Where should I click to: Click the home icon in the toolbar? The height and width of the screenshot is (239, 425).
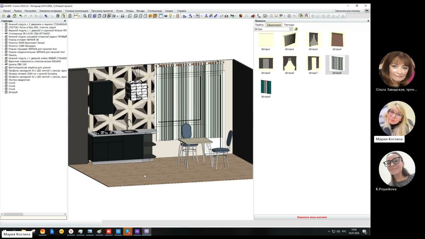tap(14, 16)
